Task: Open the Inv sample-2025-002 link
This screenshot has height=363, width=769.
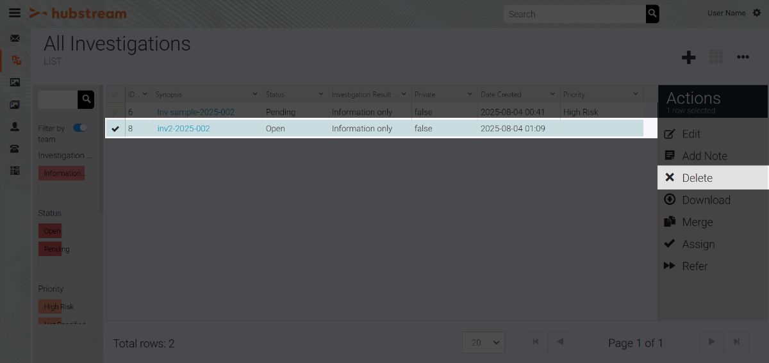Action: click(x=195, y=112)
